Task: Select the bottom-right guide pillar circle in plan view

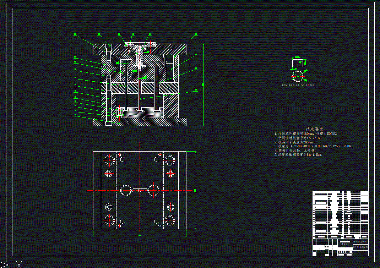Action: (170, 220)
